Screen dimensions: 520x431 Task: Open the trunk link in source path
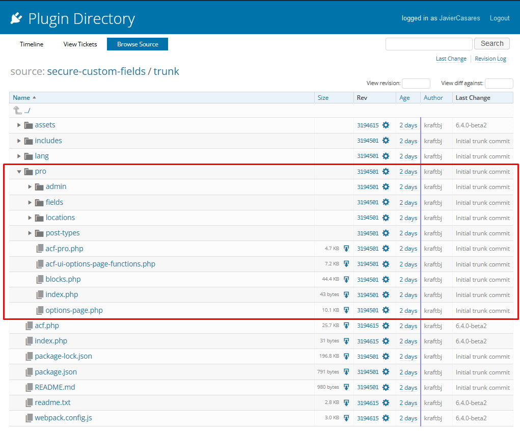point(166,71)
